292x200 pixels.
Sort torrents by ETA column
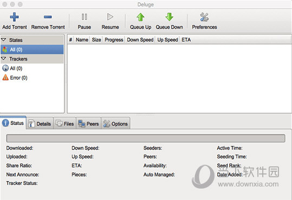[x=186, y=40]
